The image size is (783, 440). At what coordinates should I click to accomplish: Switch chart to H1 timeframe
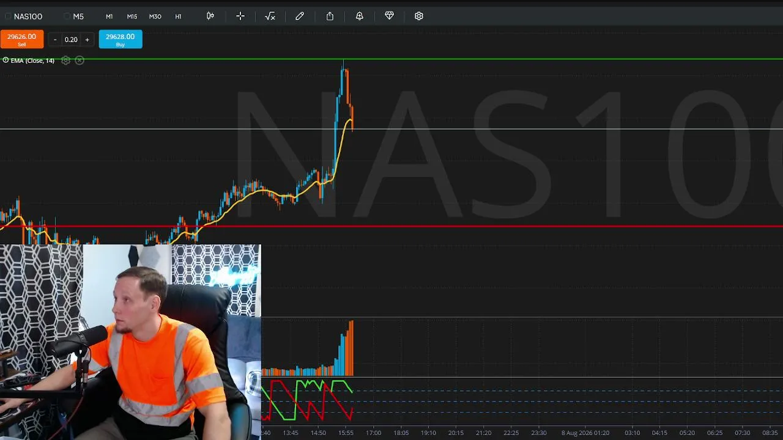pos(179,16)
